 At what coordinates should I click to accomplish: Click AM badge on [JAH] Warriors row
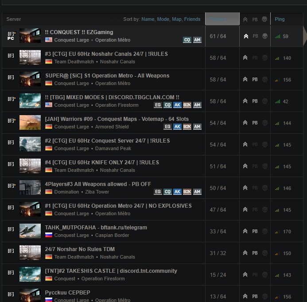(x=197, y=127)
